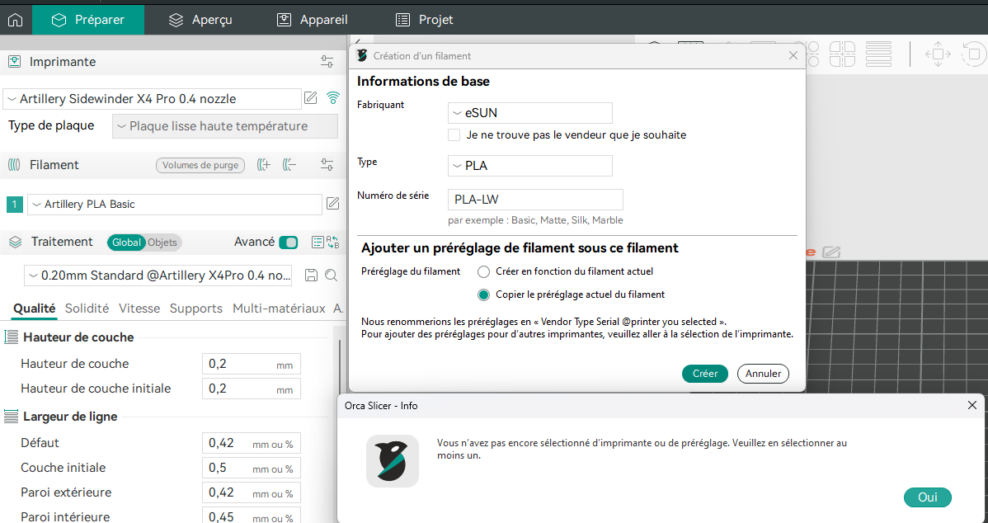Edit the Artillery PLA Basic filament preset
Image resolution: width=988 pixels, height=523 pixels.
click(332, 204)
